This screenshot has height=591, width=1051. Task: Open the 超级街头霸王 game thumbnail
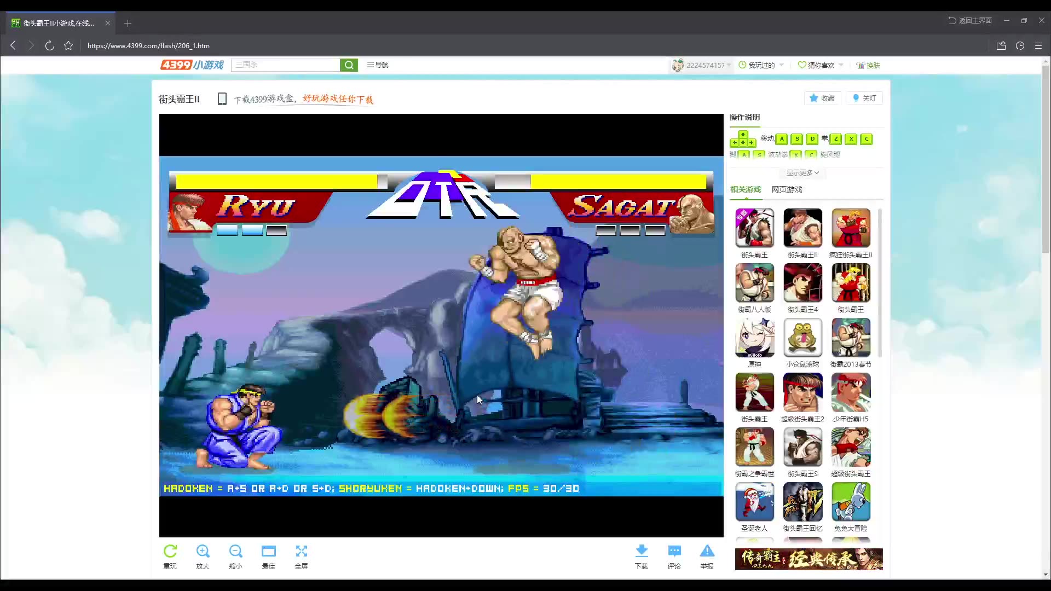coord(851,447)
